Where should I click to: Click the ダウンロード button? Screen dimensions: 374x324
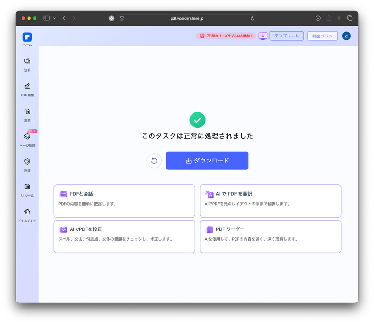click(x=207, y=160)
